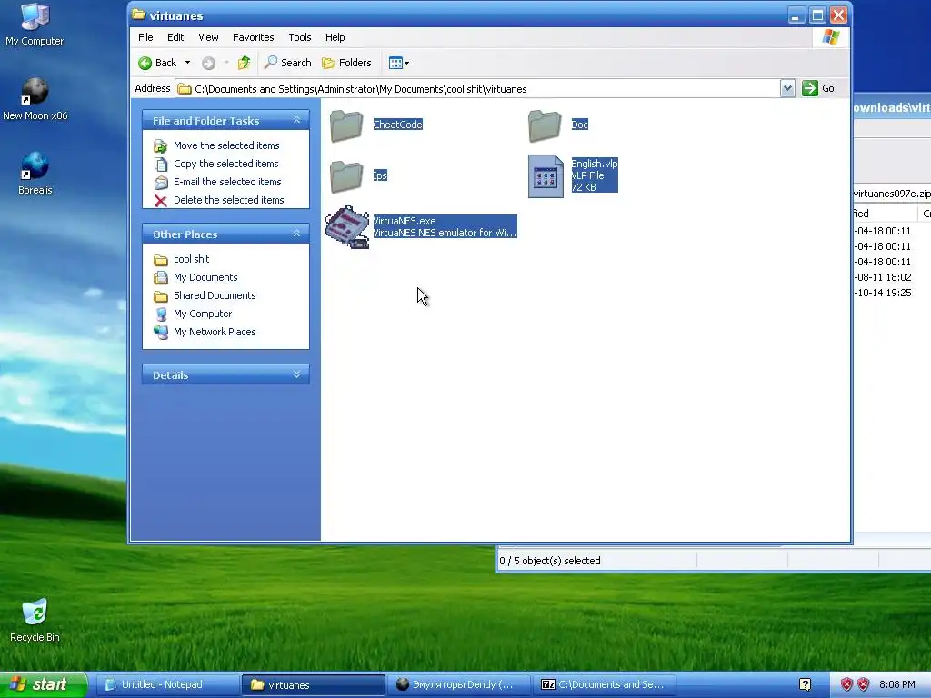This screenshot has height=698, width=931.
Task: Click the Go button
Action: 819,88
